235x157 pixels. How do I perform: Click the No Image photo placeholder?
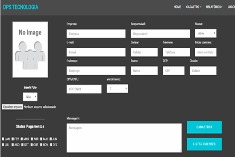pos(30,49)
